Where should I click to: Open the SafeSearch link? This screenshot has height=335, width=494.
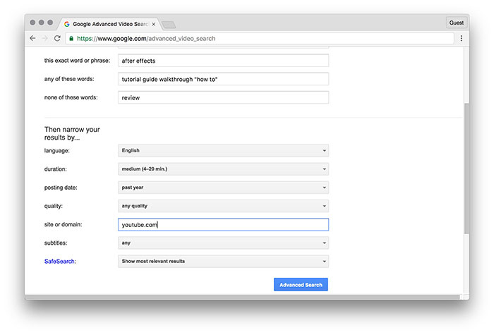tap(60, 261)
